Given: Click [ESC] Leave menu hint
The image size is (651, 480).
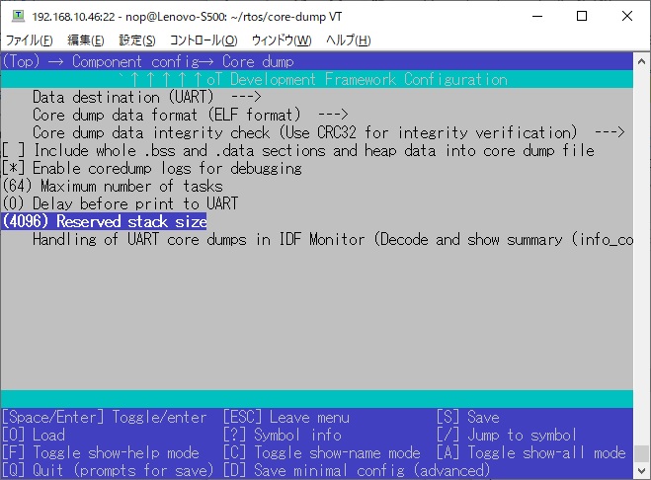Looking at the screenshot, I should [286, 417].
